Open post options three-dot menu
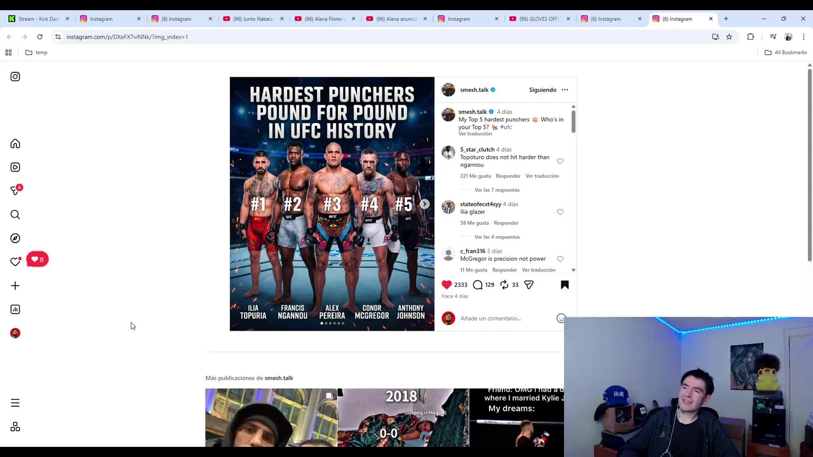Viewport: 813px width, 457px height. [x=565, y=90]
